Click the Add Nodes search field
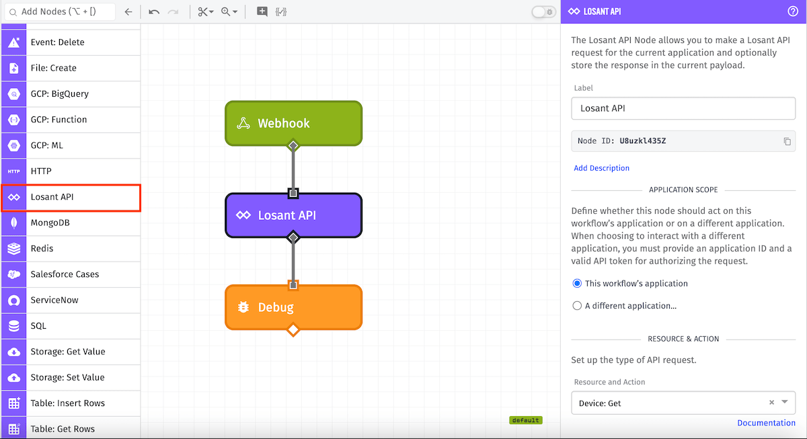The height and width of the screenshot is (439, 807). (x=59, y=11)
